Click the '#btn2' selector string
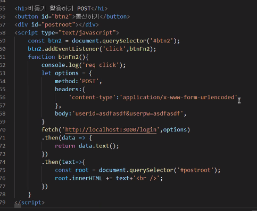Viewport: 257px width, 211px height. coord(162,41)
